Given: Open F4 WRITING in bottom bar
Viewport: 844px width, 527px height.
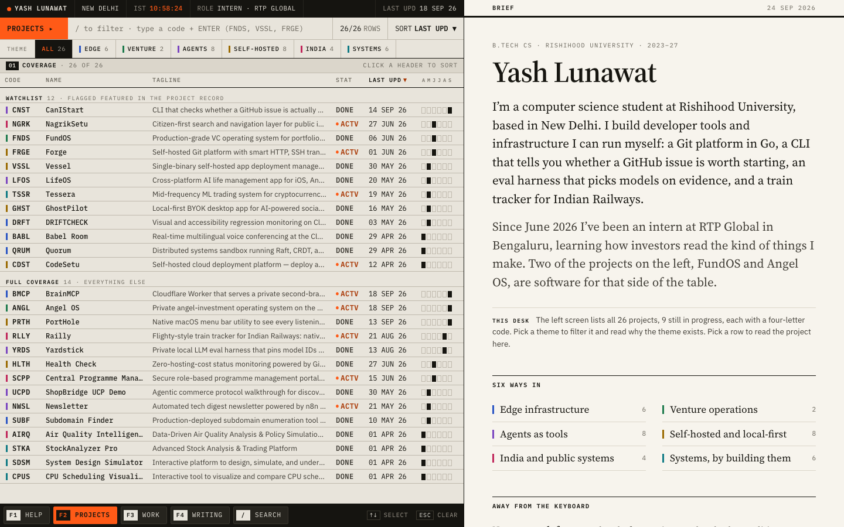Looking at the screenshot, I should point(200,515).
